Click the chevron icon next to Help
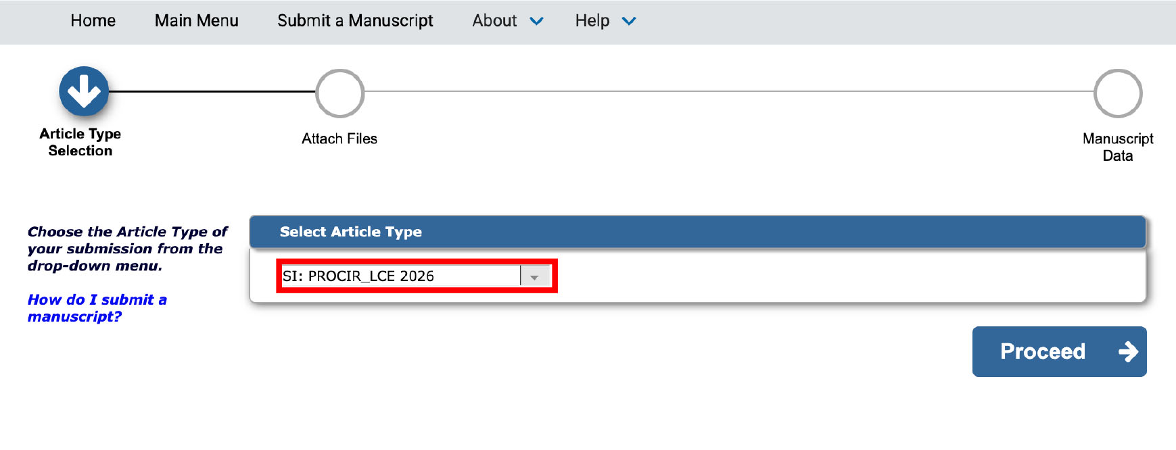The height and width of the screenshot is (450, 1176). [629, 21]
